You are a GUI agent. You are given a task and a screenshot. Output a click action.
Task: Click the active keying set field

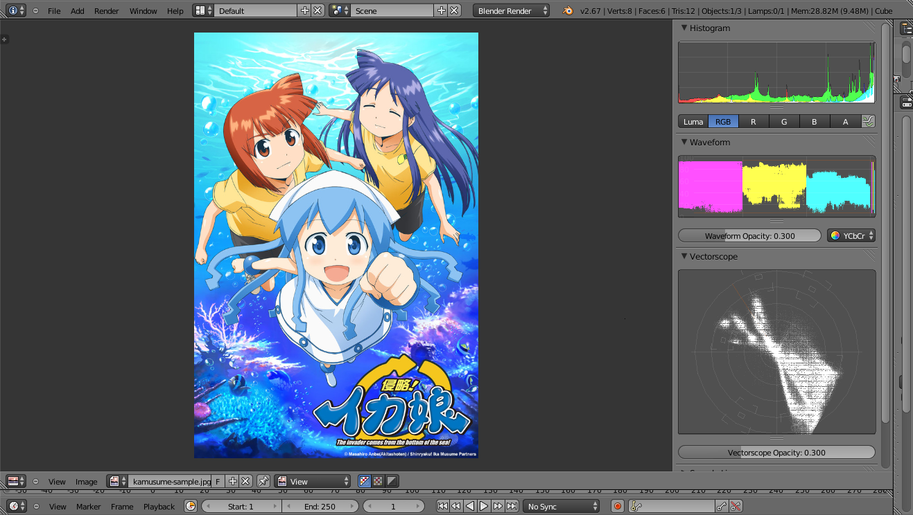[671, 506]
